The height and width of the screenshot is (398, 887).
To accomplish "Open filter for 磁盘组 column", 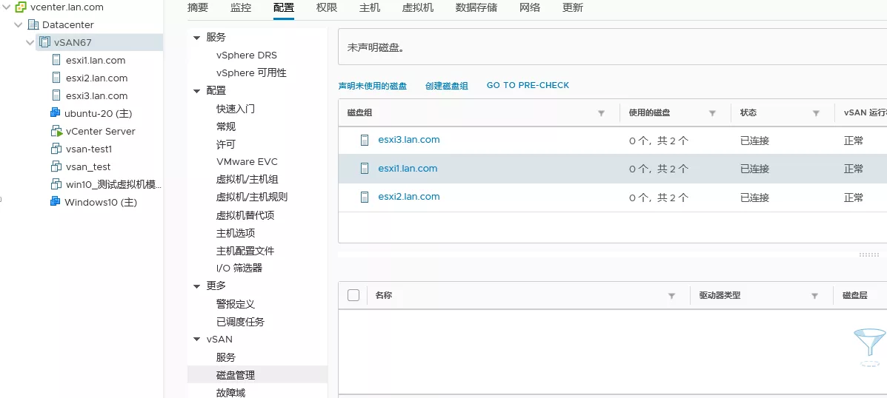I will pos(602,113).
